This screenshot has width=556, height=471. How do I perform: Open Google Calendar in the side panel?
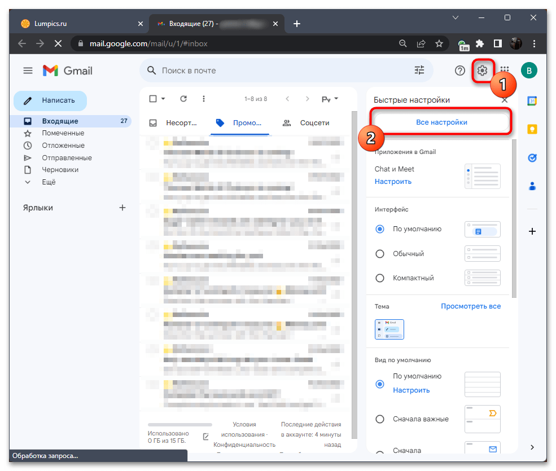532,101
